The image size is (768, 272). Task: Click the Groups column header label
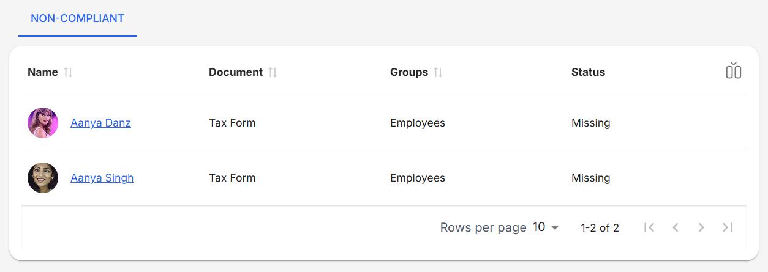point(408,72)
